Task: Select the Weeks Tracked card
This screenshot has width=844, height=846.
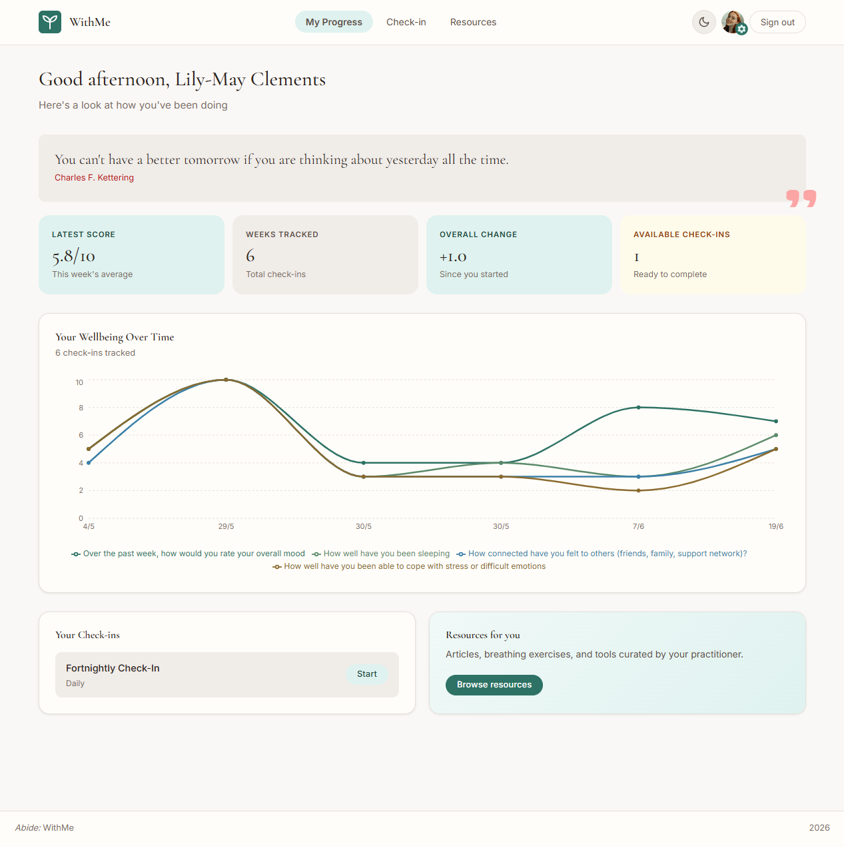Action: click(x=325, y=254)
